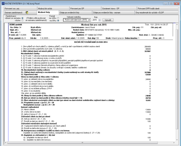Choose format 'na šířku' radio button
This screenshot has width=181, height=146.
coord(58,21)
